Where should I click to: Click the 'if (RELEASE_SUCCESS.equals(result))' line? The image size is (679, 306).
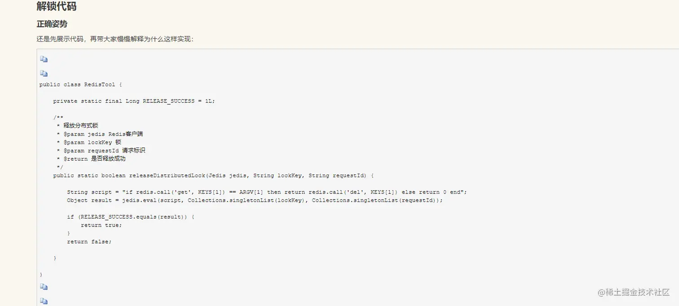130,217
